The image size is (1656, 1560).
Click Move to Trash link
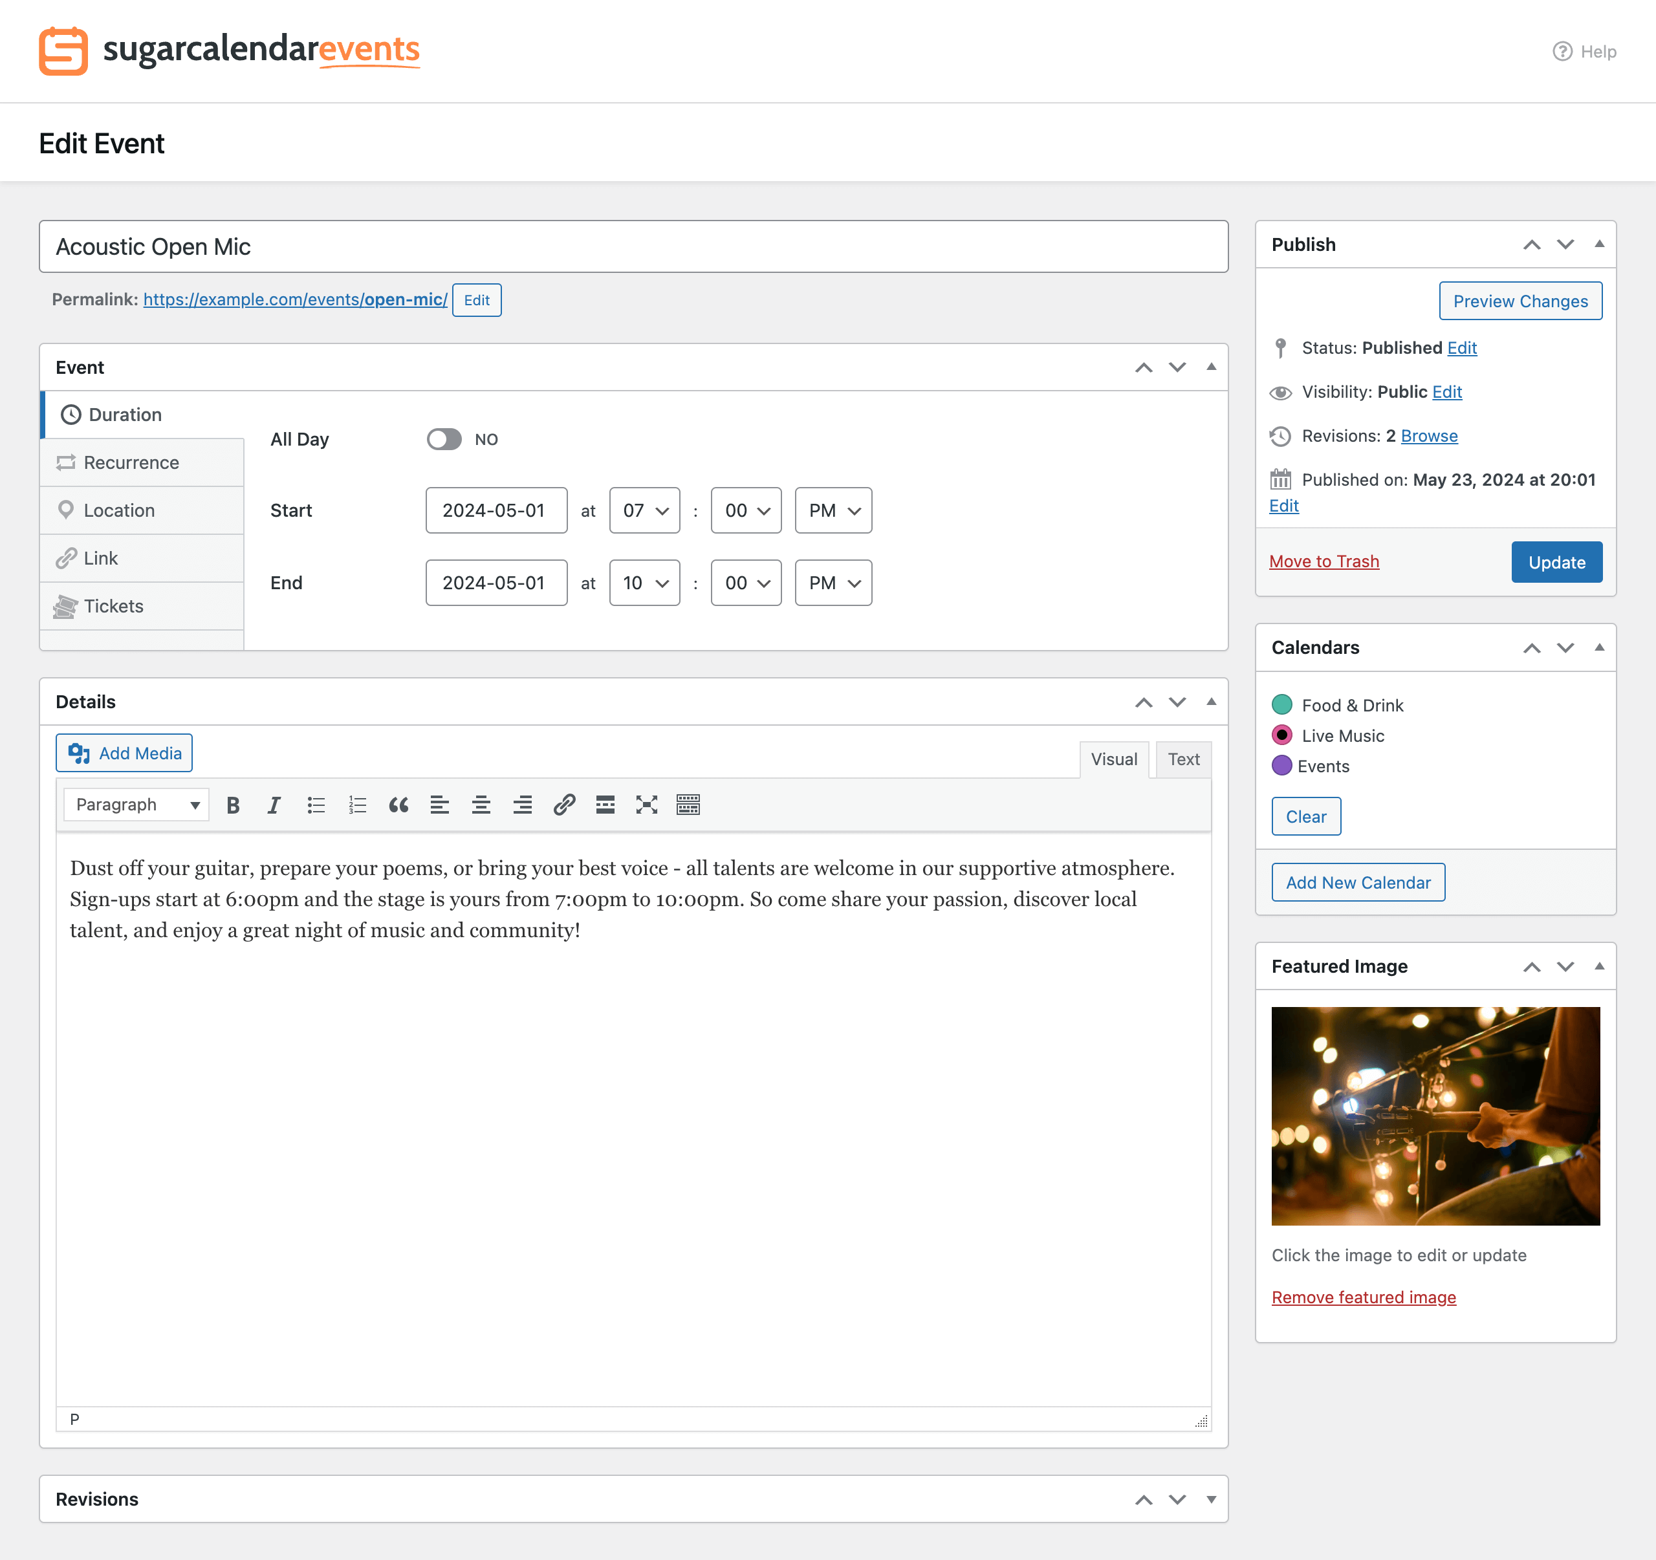[1324, 561]
